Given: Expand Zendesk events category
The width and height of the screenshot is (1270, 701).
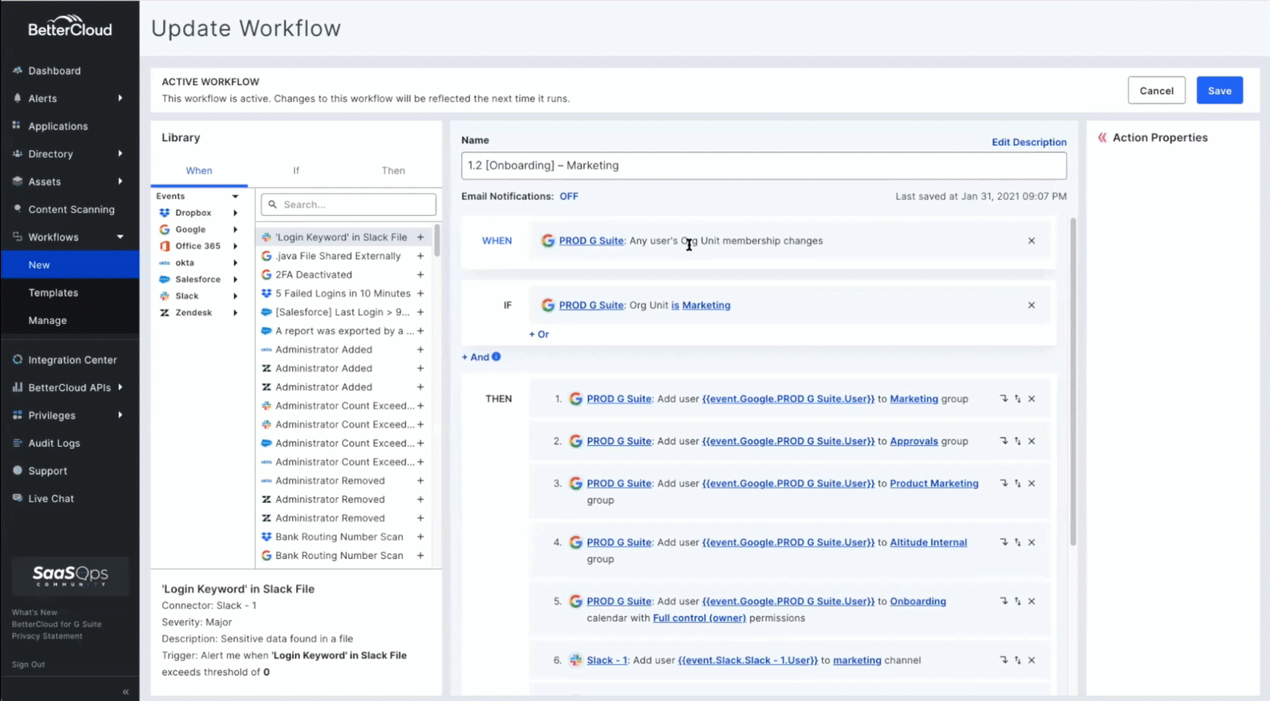Looking at the screenshot, I should point(235,313).
